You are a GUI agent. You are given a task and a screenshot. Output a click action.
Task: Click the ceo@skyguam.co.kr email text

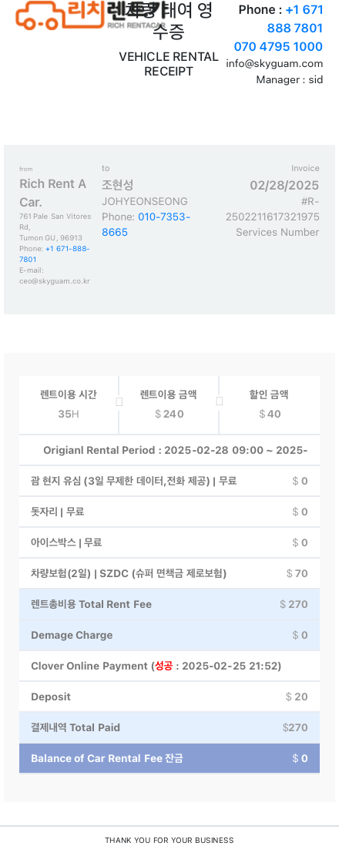click(55, 281)
